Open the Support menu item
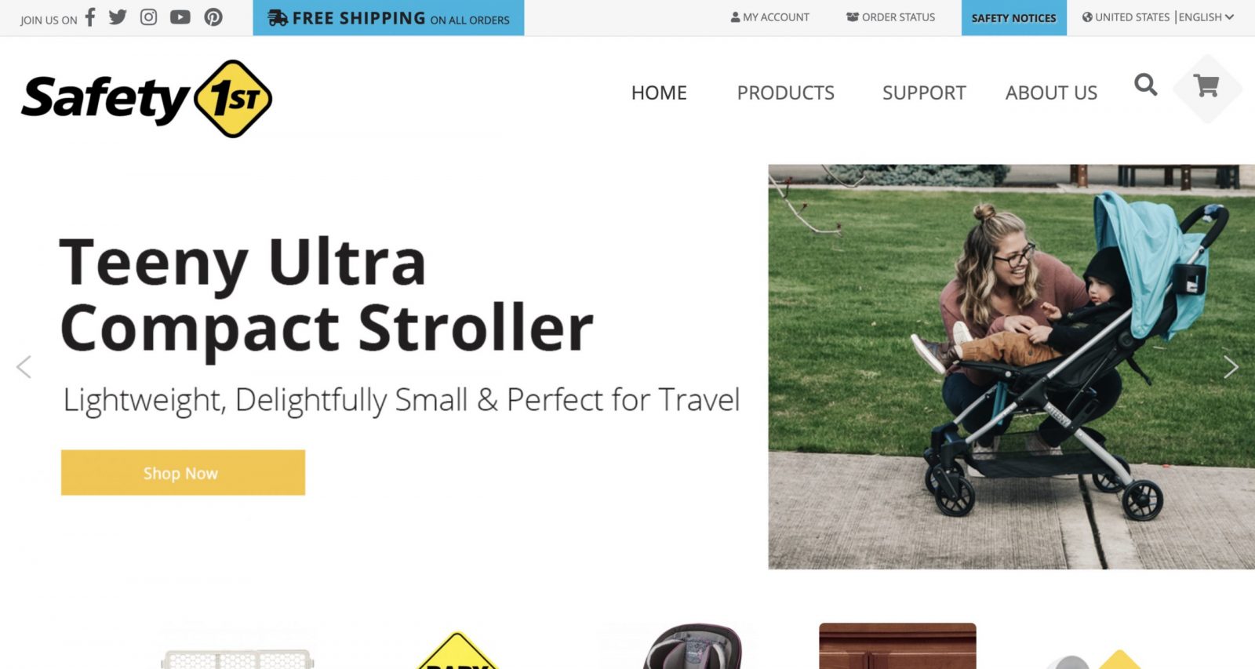Viewport: 1255px width, 669px height. tap(924, 93)
